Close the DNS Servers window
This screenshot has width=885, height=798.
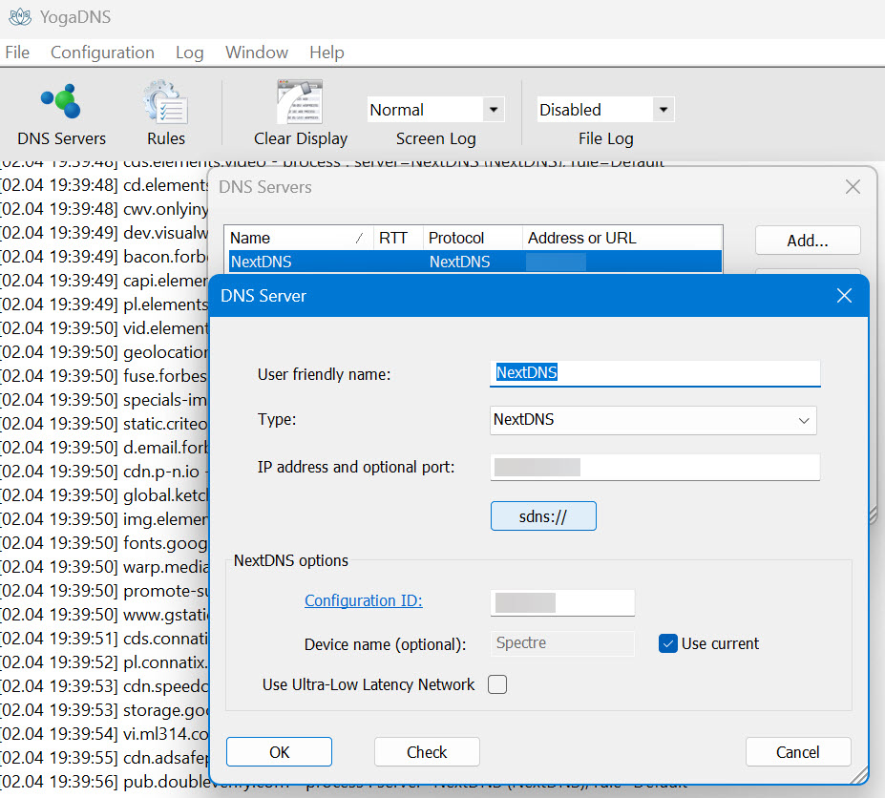(853, 187)
